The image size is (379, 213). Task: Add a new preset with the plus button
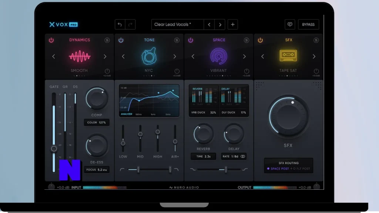pos(232,24)
